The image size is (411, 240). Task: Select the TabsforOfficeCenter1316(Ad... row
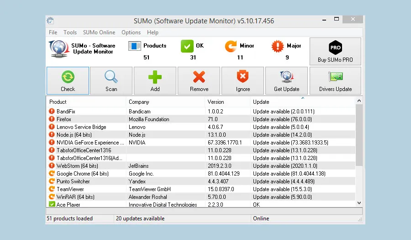pos(201,158)
